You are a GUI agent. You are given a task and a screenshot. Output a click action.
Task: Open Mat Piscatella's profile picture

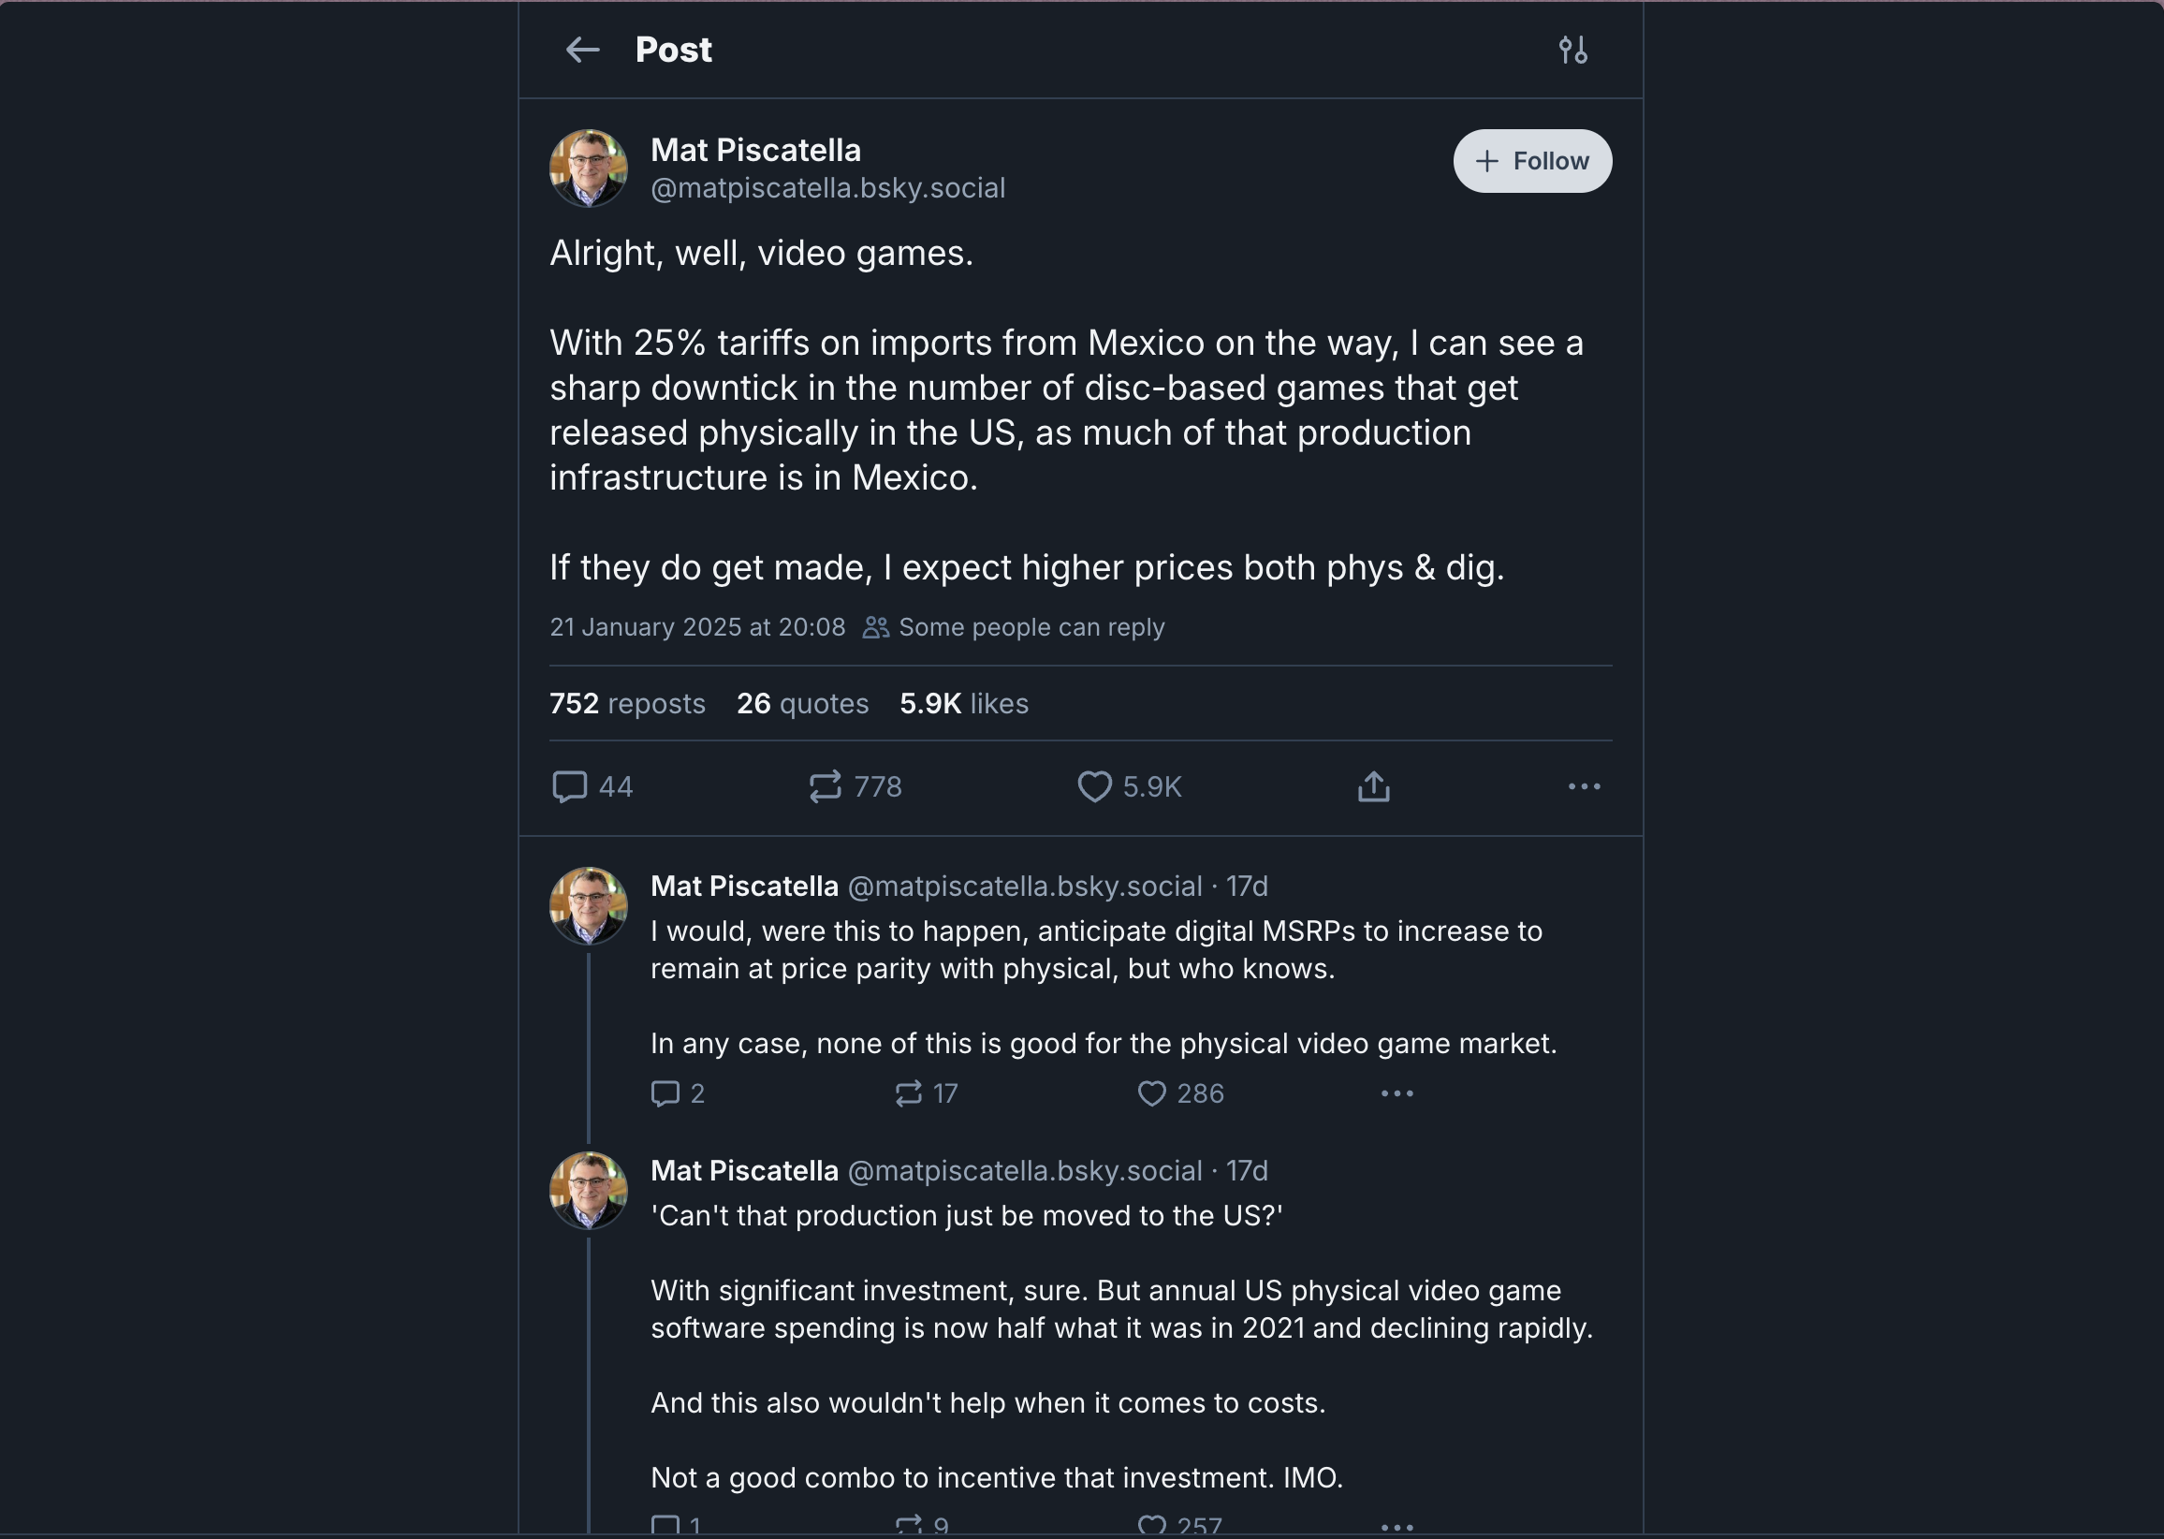pyautogui.click(x=588, y=166)
